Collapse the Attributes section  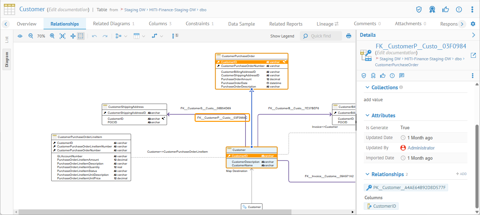pos(368,116)
